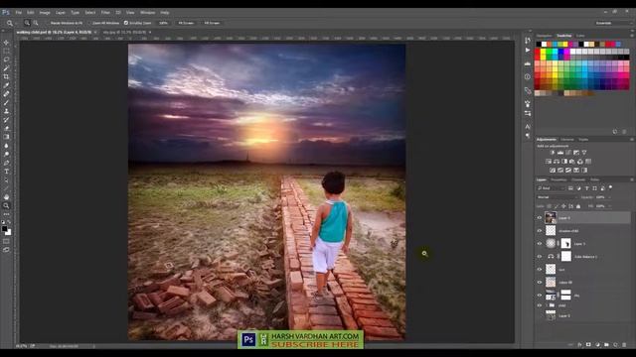Open the File menu
The image size is (636, 357).
pyautogui.click(x=19, y=13)
